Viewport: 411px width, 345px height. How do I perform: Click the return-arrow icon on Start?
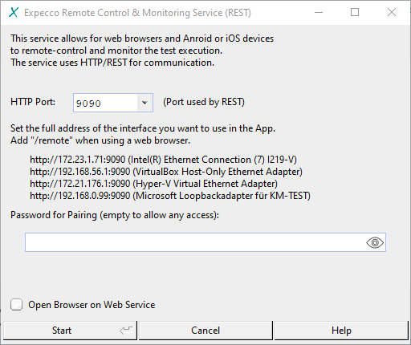(126, 331)
